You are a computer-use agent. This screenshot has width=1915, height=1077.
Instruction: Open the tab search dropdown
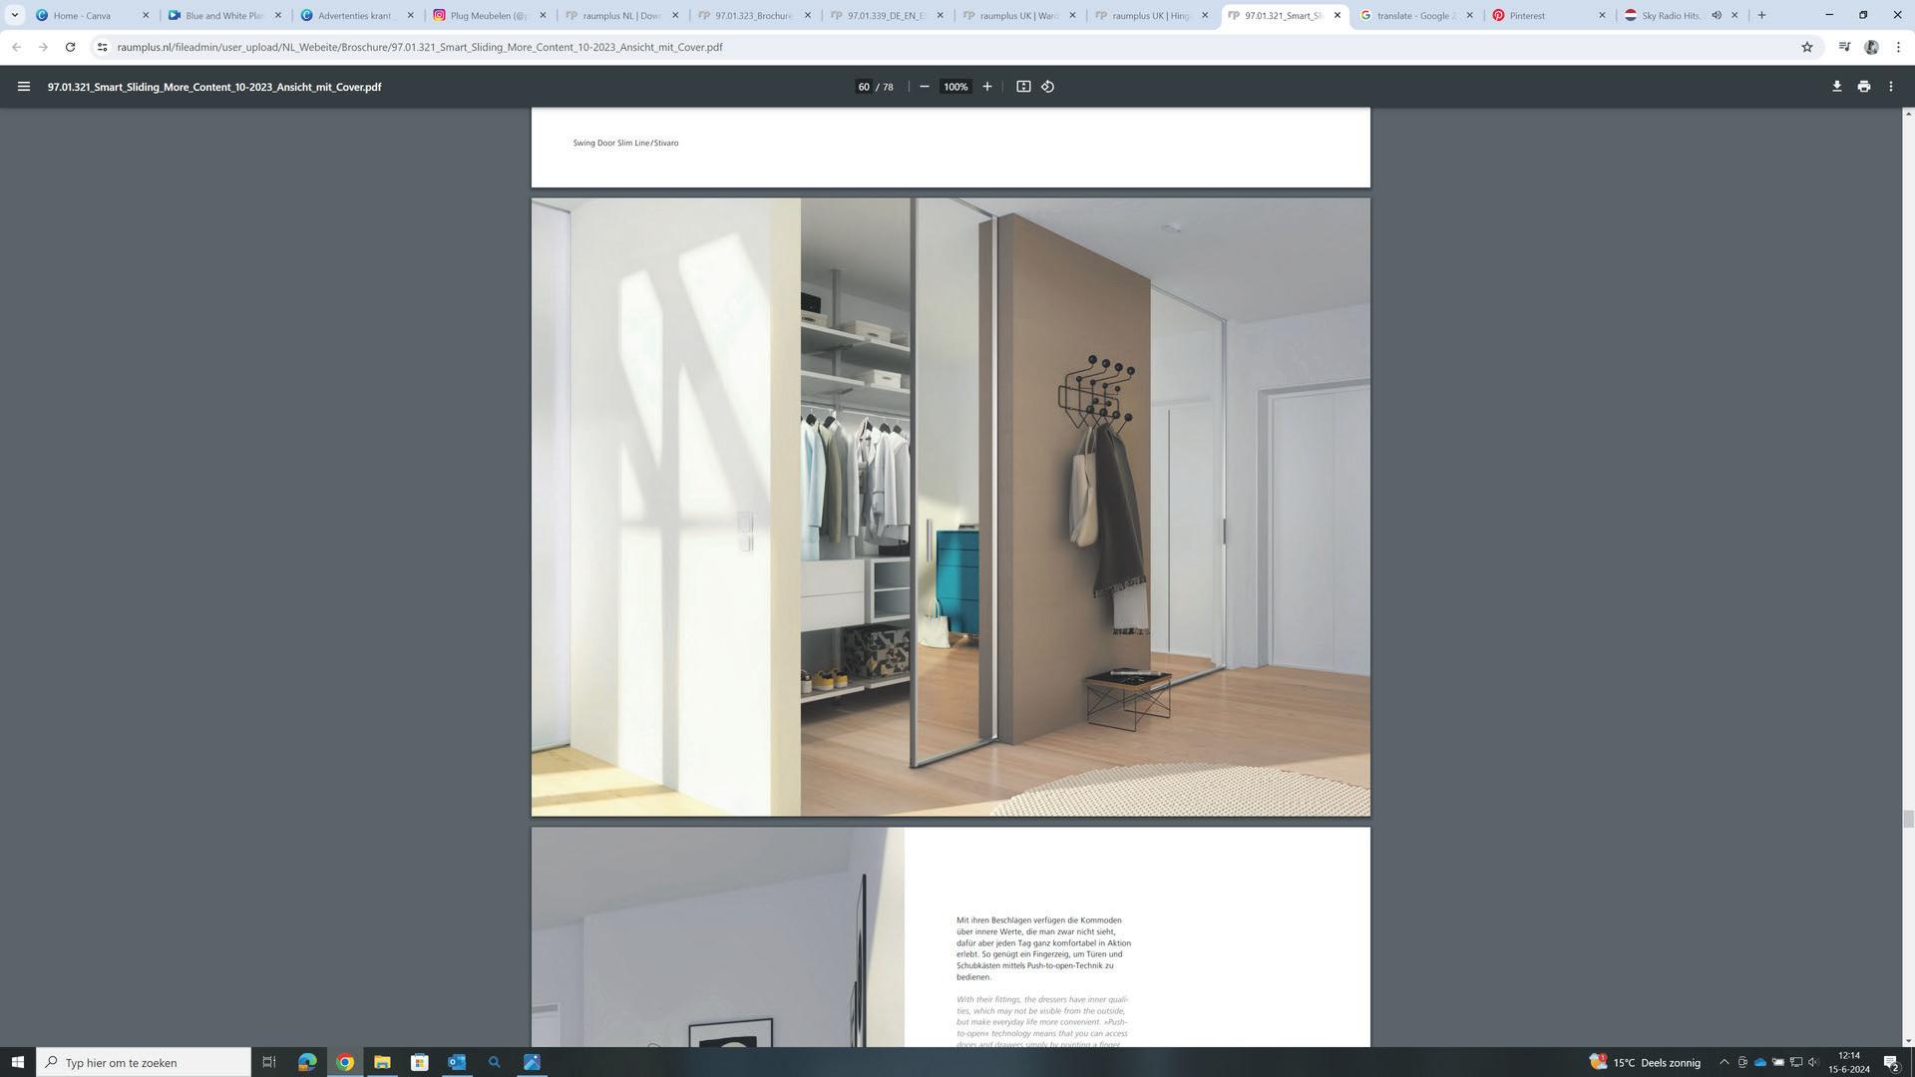pyautogui.click(x=14, y=15)
